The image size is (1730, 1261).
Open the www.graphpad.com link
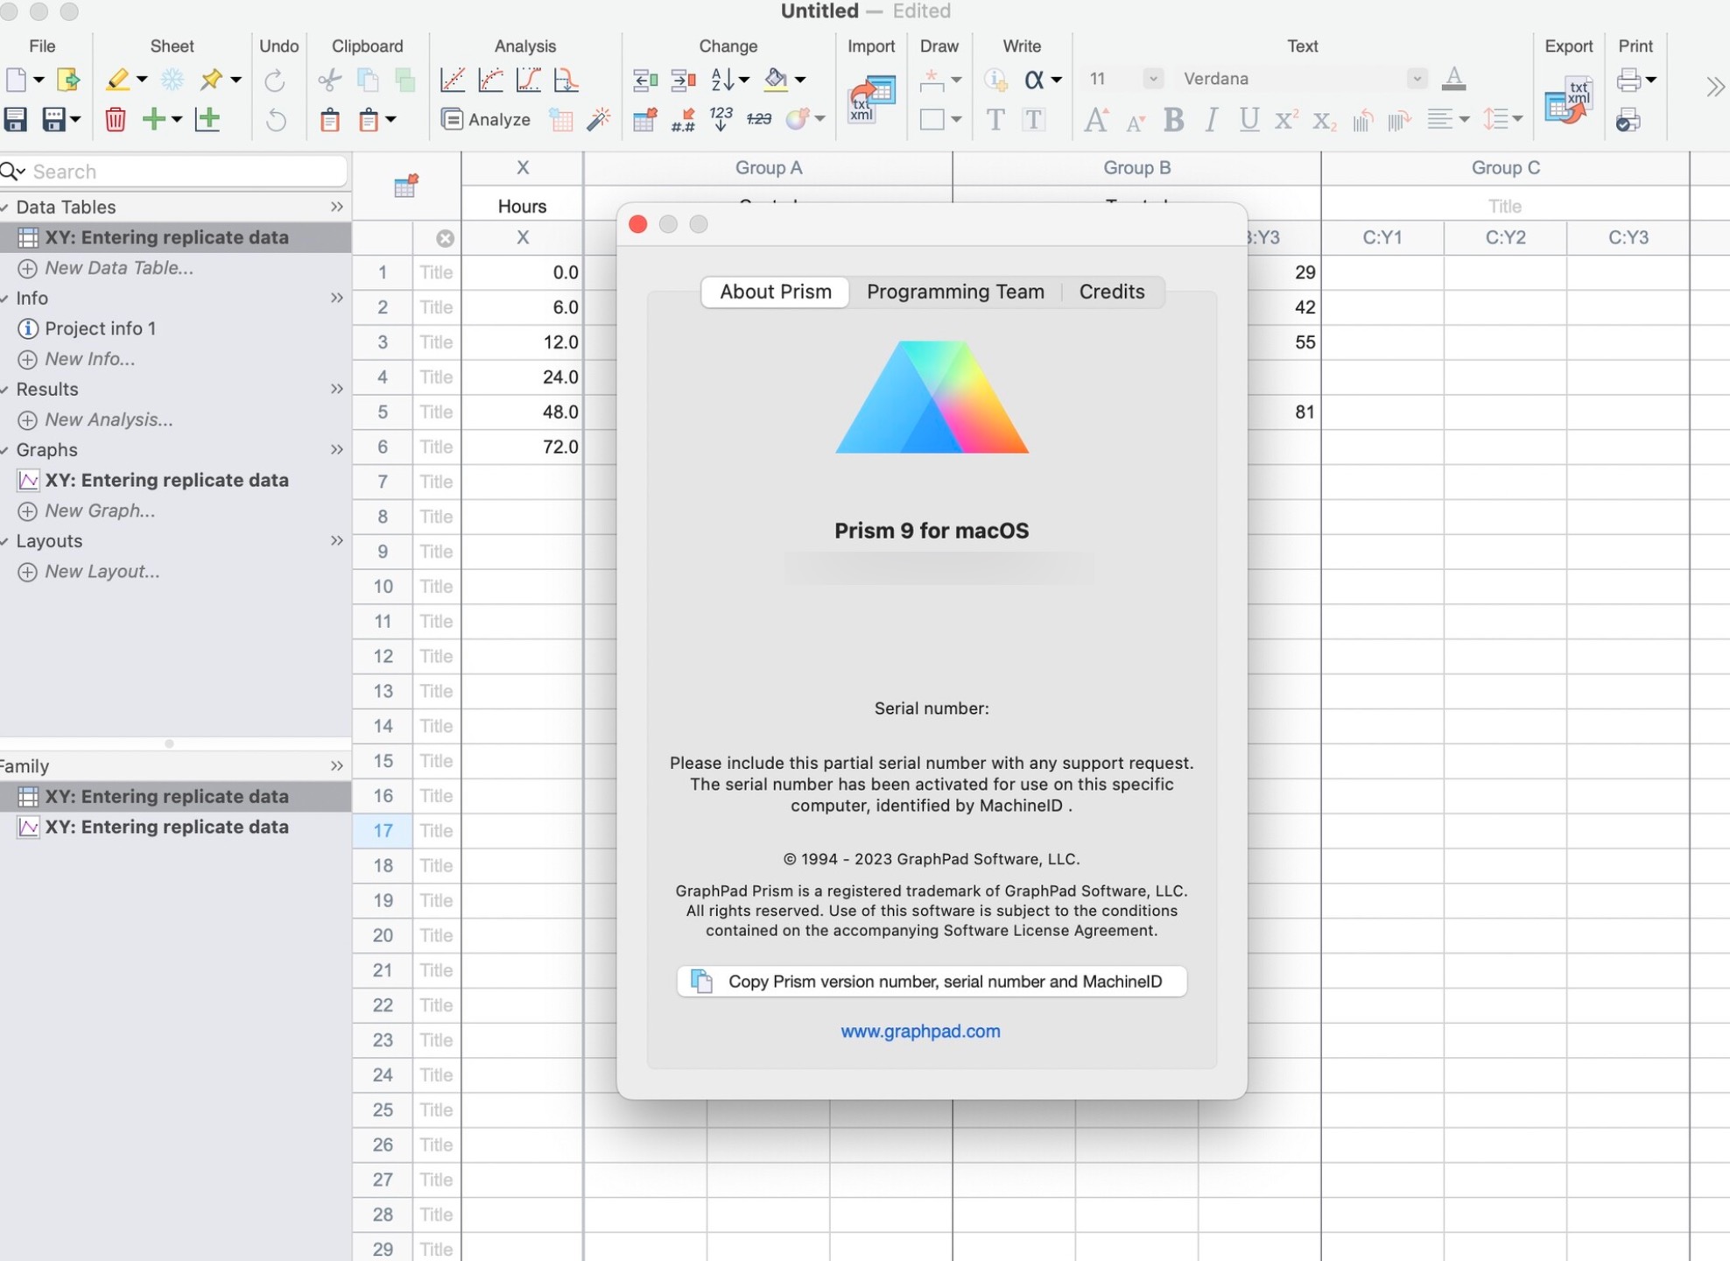pos(920,1032)
